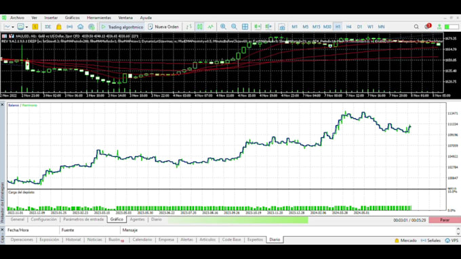Zoom in on the chart
The width and height of the screenshot is (461, 259).
(223, 26)
